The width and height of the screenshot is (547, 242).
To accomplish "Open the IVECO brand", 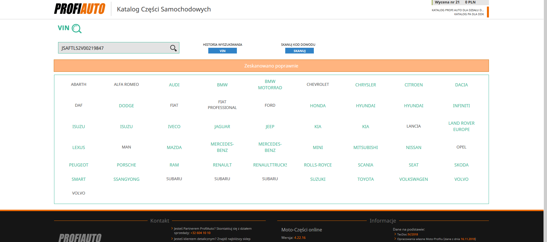I will coord(174,126).
